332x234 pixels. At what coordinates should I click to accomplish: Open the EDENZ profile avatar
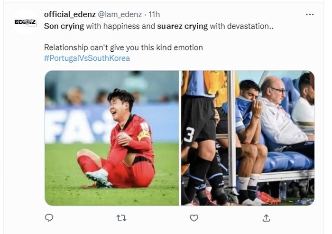tap(25, 22)
